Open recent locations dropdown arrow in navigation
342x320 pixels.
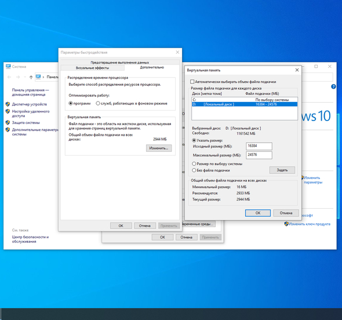(x=25, y=77)
